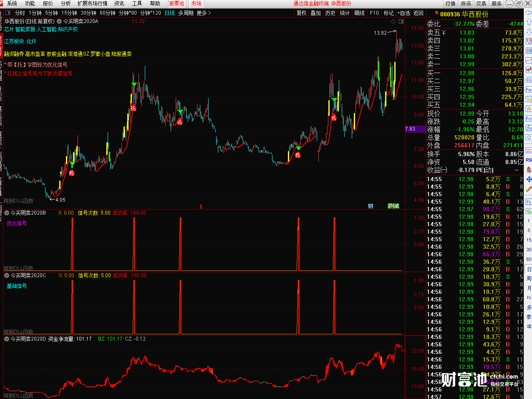Click the 财 badge at chart bottom
532x399 pixels.
[371, 206]
